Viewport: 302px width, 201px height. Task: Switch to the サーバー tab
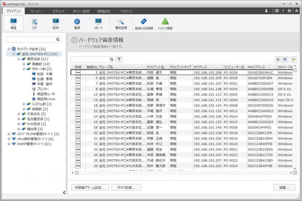[x=36, y=11]
